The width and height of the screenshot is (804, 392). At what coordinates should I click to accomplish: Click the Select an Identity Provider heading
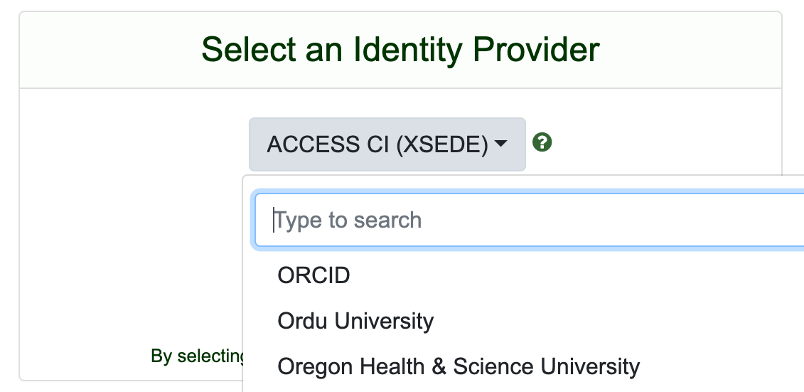[400, 50]
